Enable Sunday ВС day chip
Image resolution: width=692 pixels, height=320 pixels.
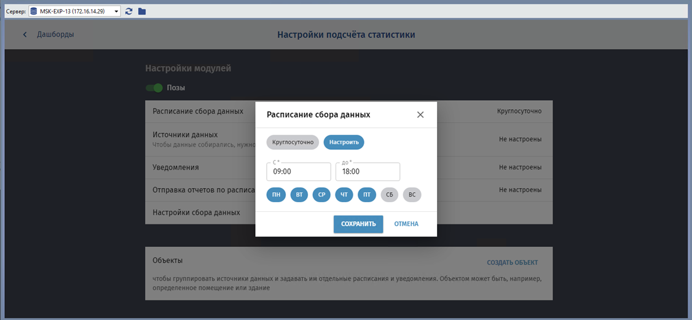412,195
